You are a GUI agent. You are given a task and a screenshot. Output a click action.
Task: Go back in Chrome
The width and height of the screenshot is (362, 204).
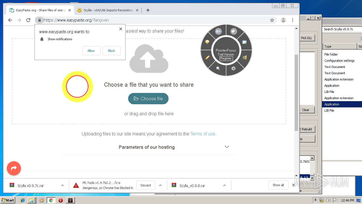tap(10, 20)
